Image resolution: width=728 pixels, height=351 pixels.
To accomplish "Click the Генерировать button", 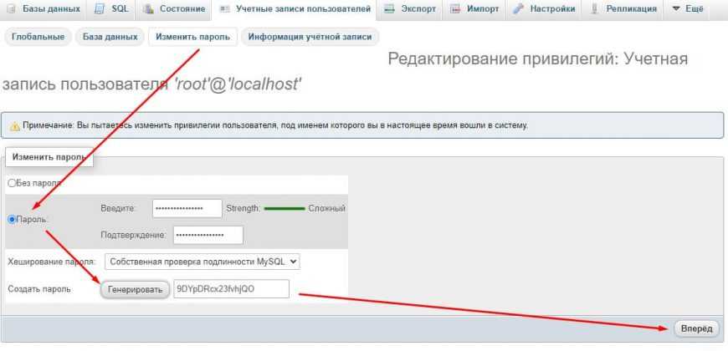I will coord(135,290).
